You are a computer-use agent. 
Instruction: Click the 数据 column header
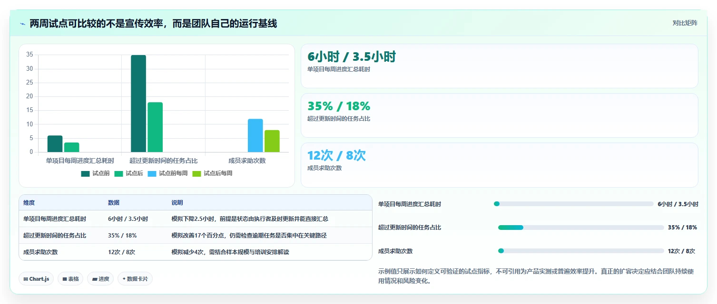pyautogui.click(x=114, y=203)
